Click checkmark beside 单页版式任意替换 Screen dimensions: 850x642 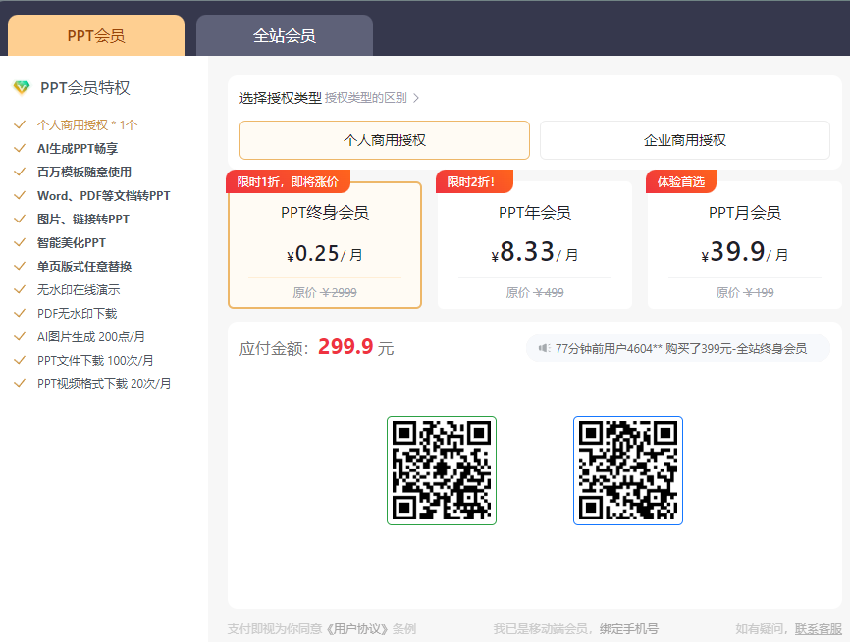pyautogui.click(x=20, y=267)
